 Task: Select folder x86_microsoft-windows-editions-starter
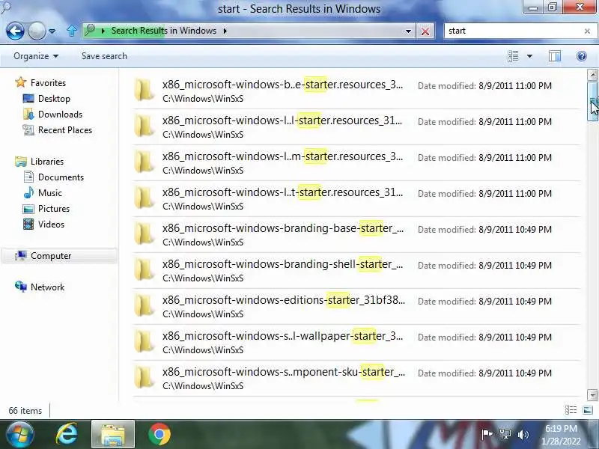[x=356, y=306]
